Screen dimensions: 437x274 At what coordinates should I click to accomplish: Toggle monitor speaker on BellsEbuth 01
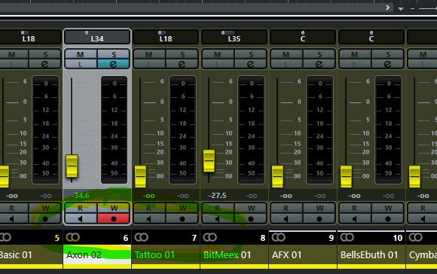[x=355, y=219]
